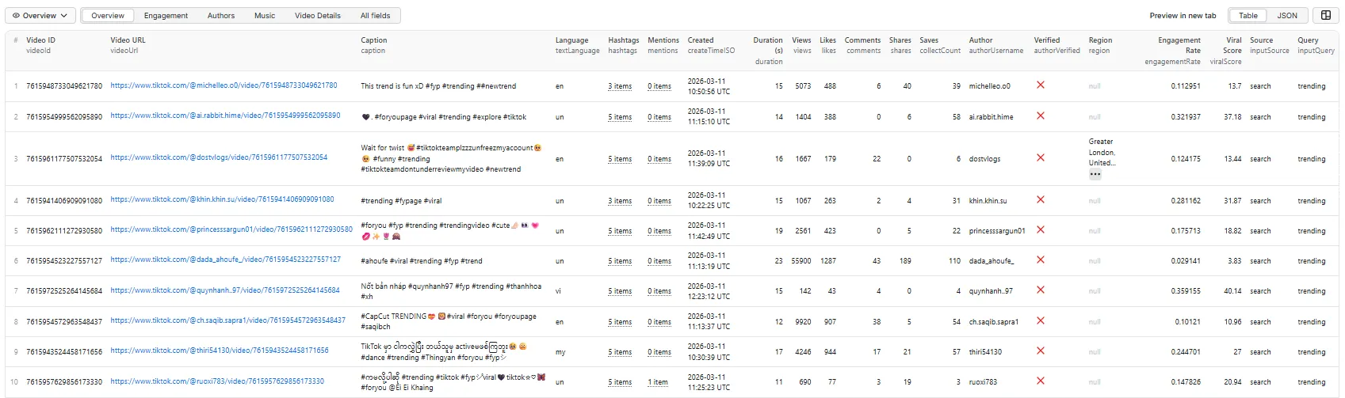1345x398 pixels.
Task: Open the ruoxi783 TikTok video URL
Action: pos(217,381)
